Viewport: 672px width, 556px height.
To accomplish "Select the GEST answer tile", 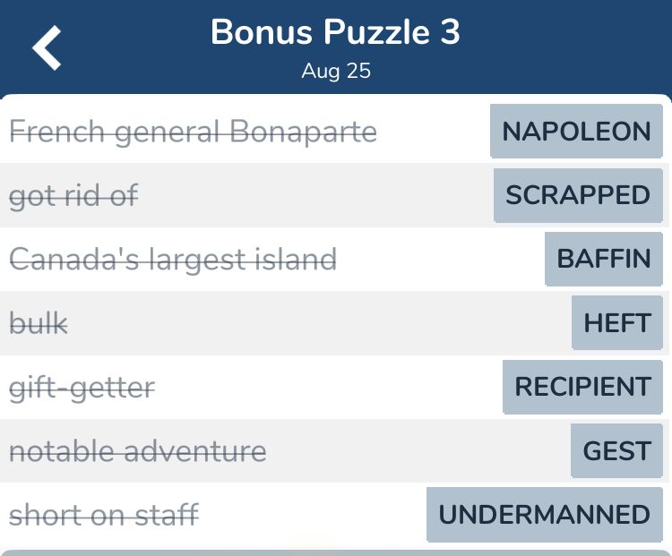I will (x=616, y=450).
